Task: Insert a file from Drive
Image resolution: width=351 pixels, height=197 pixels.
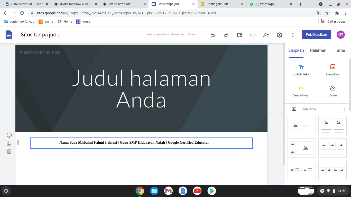Action: [x=333, y=91]
